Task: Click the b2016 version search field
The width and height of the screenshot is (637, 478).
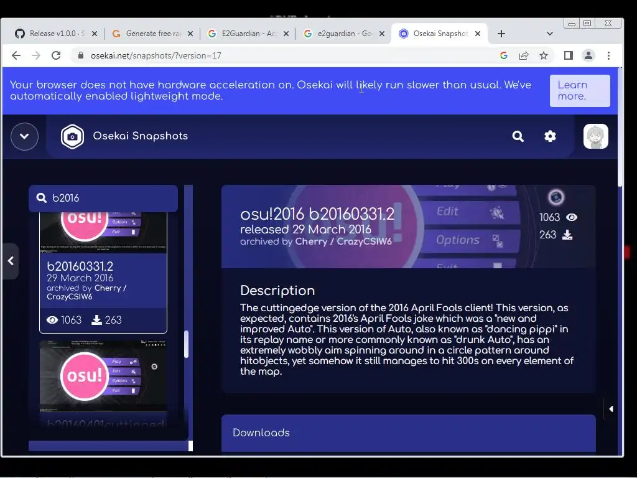Action: [x=103, y=198]
